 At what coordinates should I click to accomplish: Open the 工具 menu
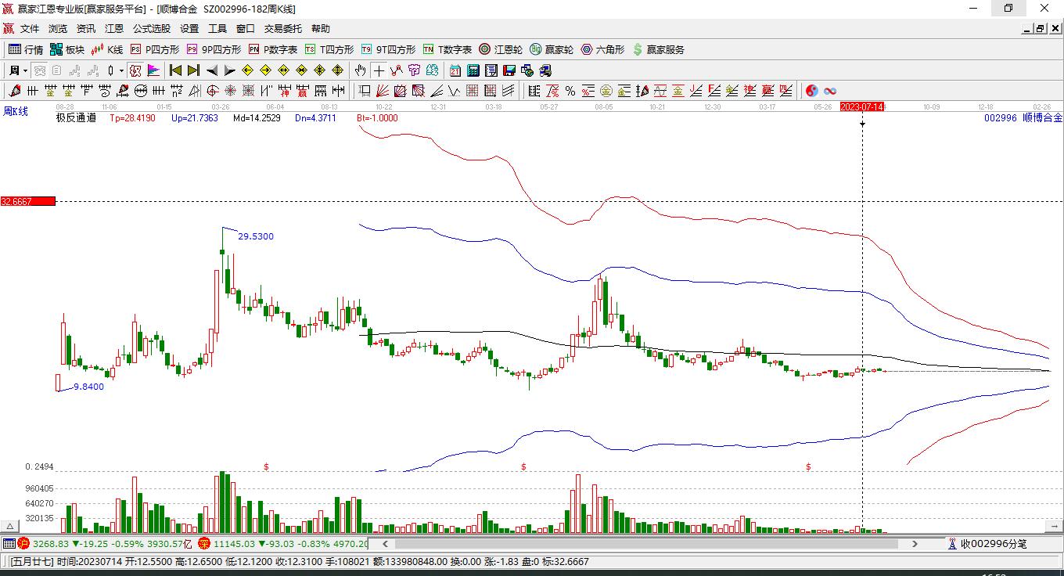[217, 29]
